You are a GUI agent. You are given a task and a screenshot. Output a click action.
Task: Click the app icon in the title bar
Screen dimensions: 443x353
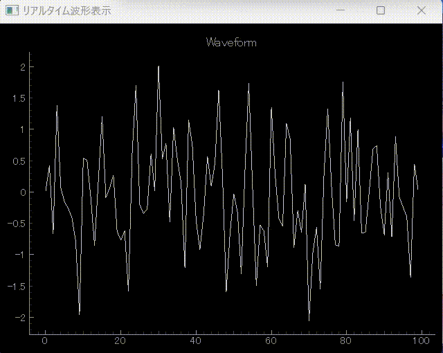[x=12, y=11]
